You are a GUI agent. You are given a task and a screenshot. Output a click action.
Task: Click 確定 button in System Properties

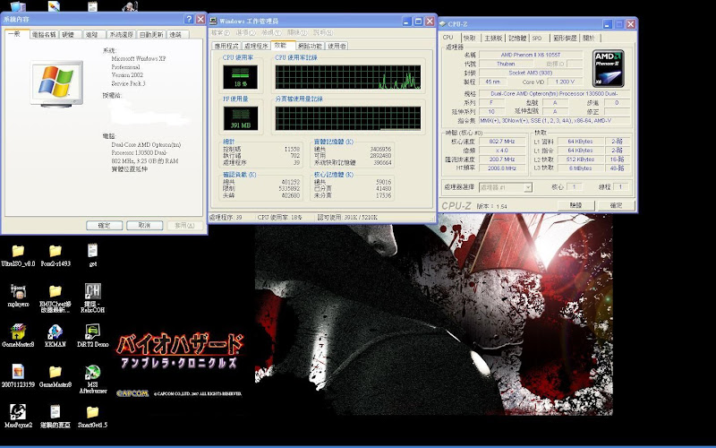click(x=104, y=226)
